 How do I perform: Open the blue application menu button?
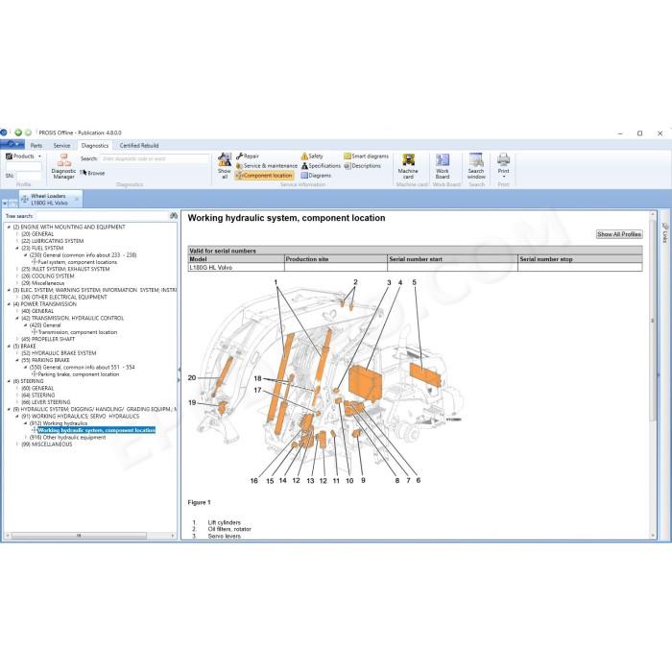tap(12, 144)
